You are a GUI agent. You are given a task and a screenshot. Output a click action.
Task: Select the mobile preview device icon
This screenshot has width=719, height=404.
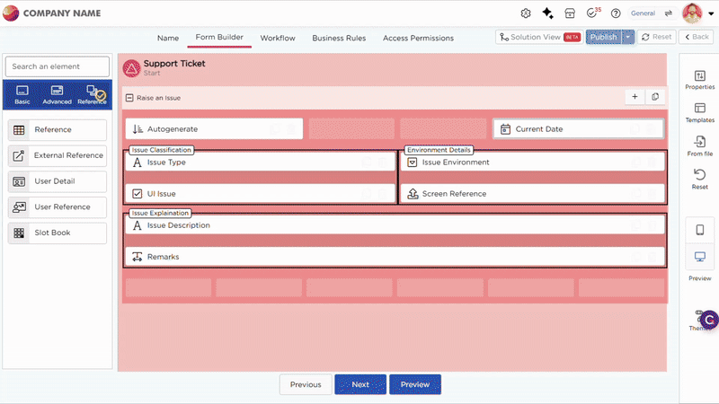[x=700, y=230]
